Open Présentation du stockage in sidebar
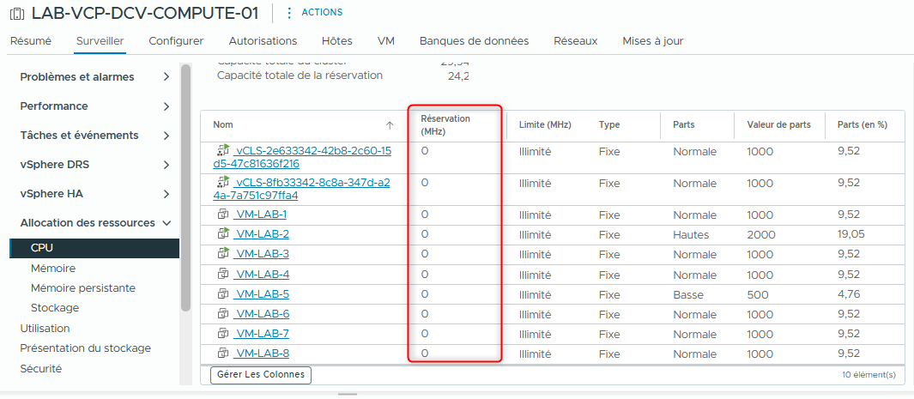 [x=85, y=348]
